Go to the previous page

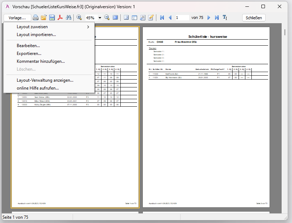(170, 17)
